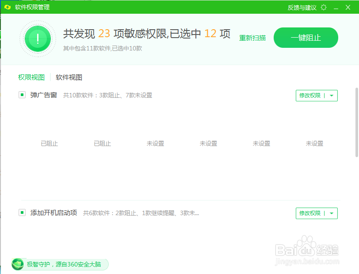Image resolution: width=359 pixels, height=274 pixels.
Task: Close the software permission manager window
Action: pyautogui.click(x=348, y=8)
